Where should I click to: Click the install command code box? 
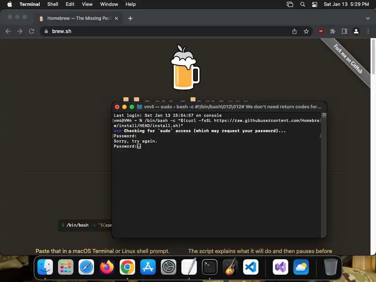coord(85,225)
